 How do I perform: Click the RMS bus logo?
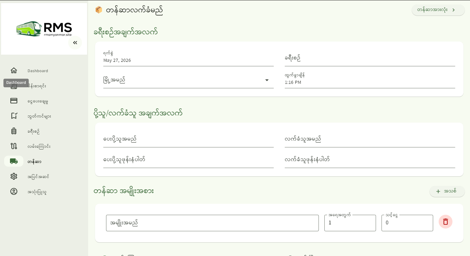pyautogui.click(x=44, y=29)
